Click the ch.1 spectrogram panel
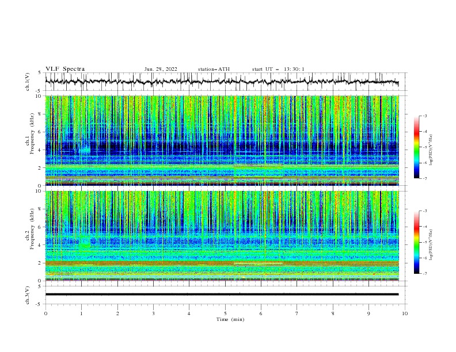Viewport: 456px width, 352px height. [222, 140]
